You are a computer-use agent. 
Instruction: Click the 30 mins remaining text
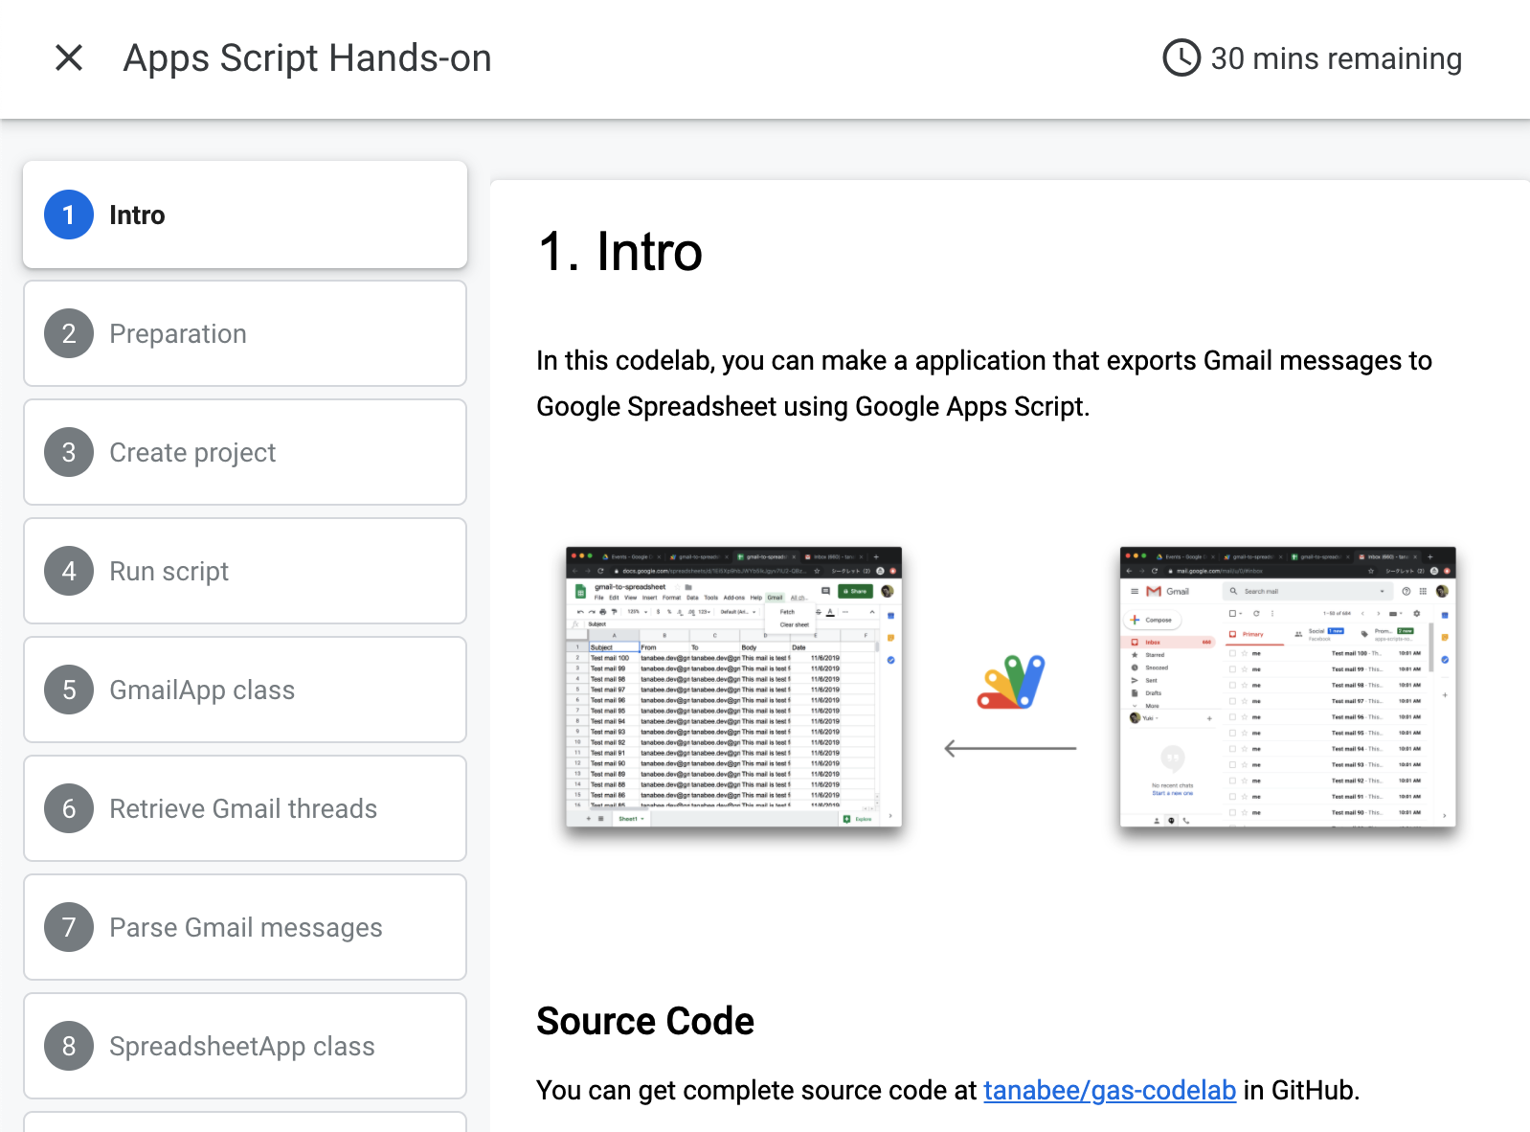point(1336,58)
